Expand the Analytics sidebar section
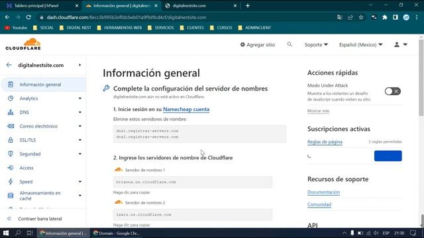Screen dimensions: 424x238 [80, 99]
